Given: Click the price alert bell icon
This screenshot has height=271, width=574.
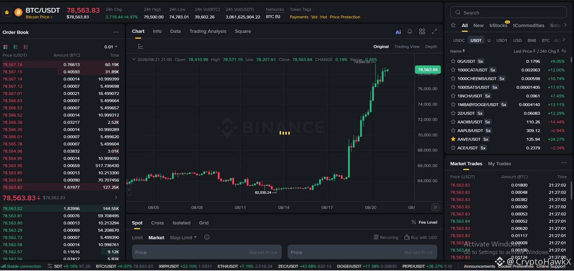Looking at the screenshot, I should (x=410, y=31).
